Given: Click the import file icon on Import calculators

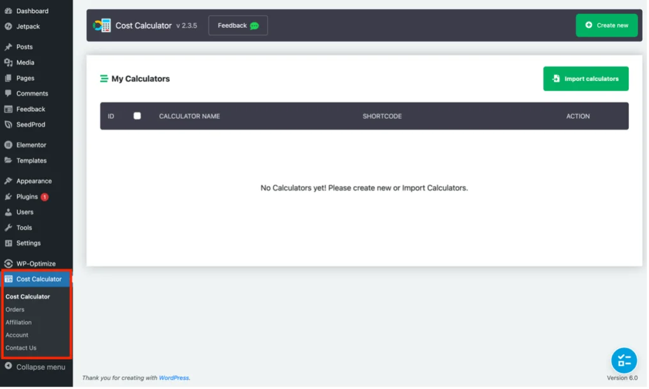Looking at the screenshot, I should (557, 78).
